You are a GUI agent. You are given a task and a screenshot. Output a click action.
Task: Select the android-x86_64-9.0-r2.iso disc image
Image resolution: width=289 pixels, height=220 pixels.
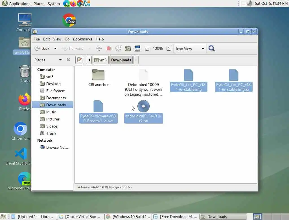143,112
